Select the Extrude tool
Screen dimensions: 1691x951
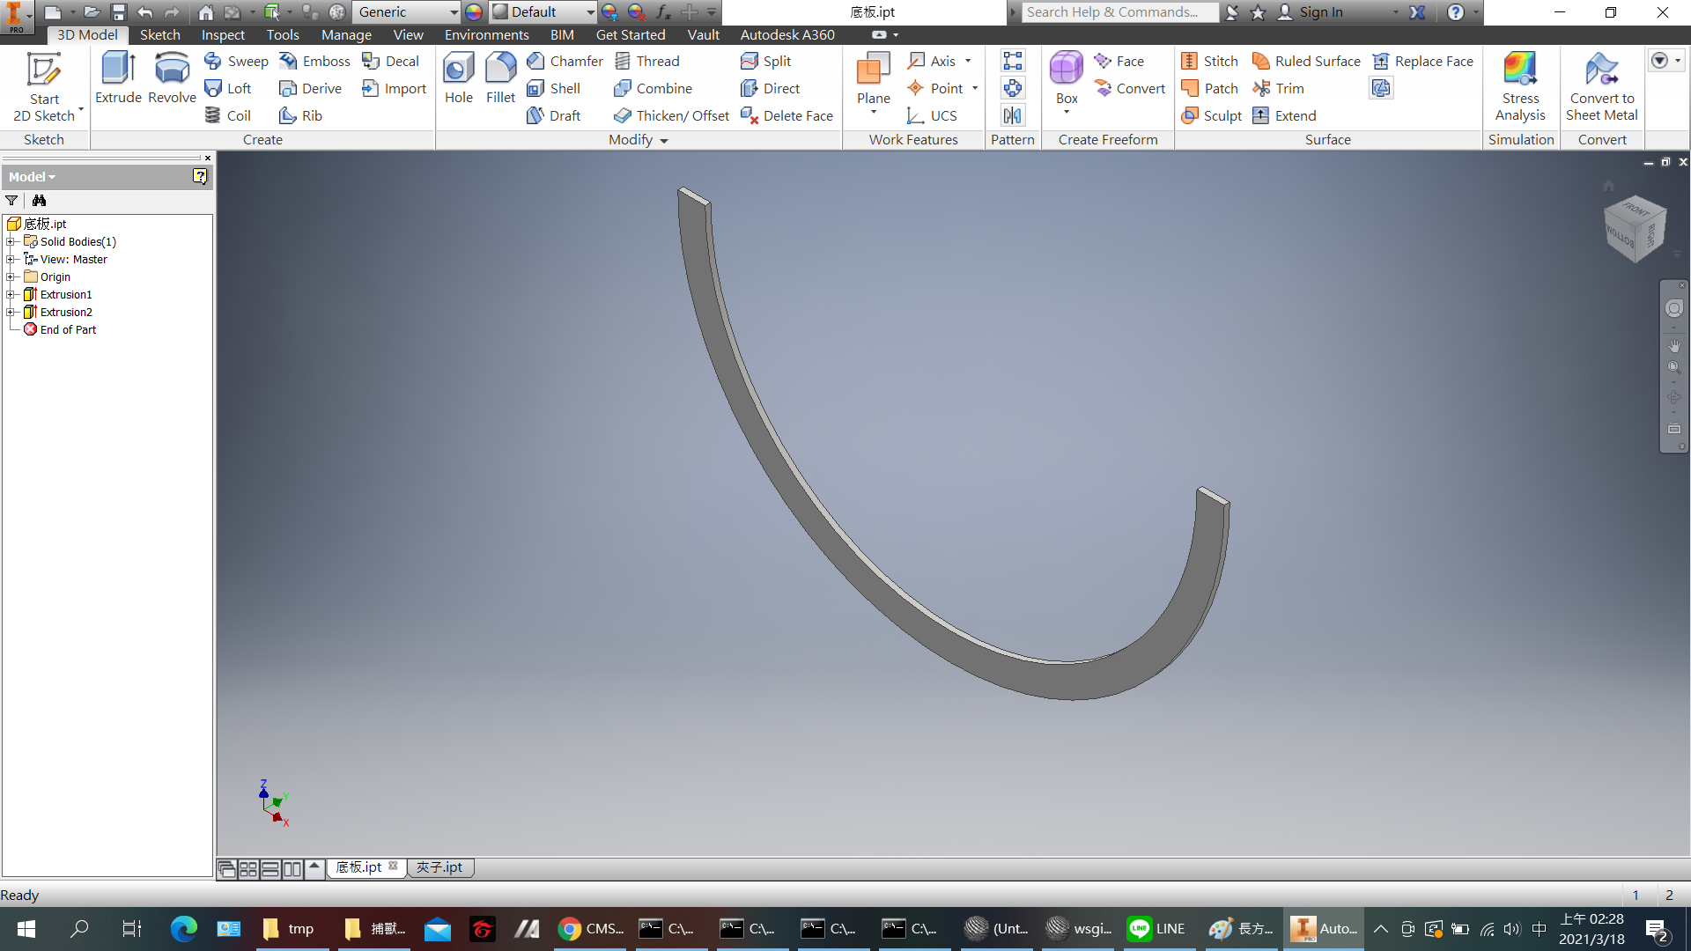coord(118,77)
